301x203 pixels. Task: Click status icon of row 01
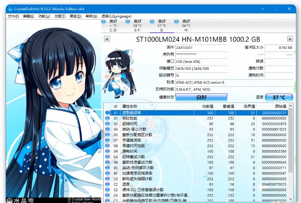click(107, 113)
